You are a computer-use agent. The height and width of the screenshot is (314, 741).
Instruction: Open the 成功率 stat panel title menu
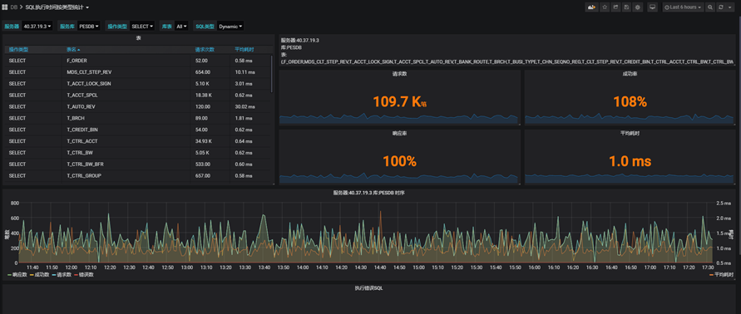[630, 74]
